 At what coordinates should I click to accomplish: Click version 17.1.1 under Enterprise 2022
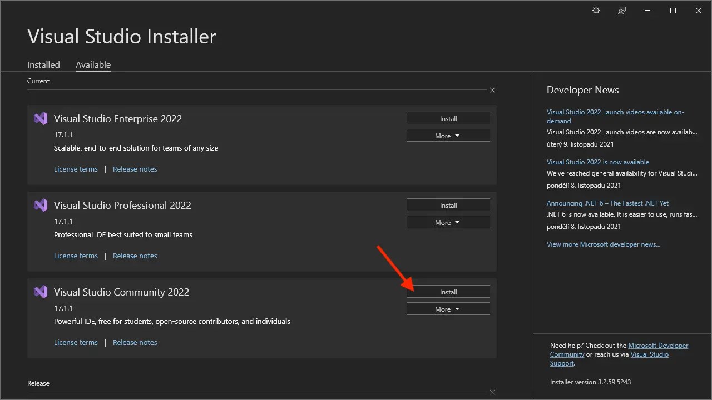(x=63, y=134)
